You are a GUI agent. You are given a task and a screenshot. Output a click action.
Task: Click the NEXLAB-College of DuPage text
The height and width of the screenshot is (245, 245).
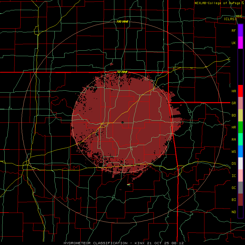[218, 3]
